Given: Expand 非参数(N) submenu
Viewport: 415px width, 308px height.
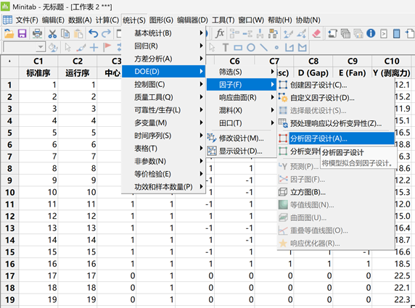Looking at the screenshot, I should (163, 162).
